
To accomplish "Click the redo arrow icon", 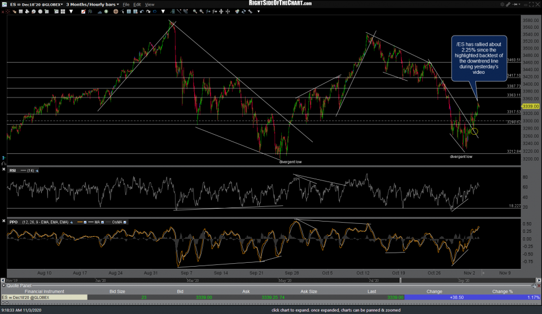I will (148, 11).
